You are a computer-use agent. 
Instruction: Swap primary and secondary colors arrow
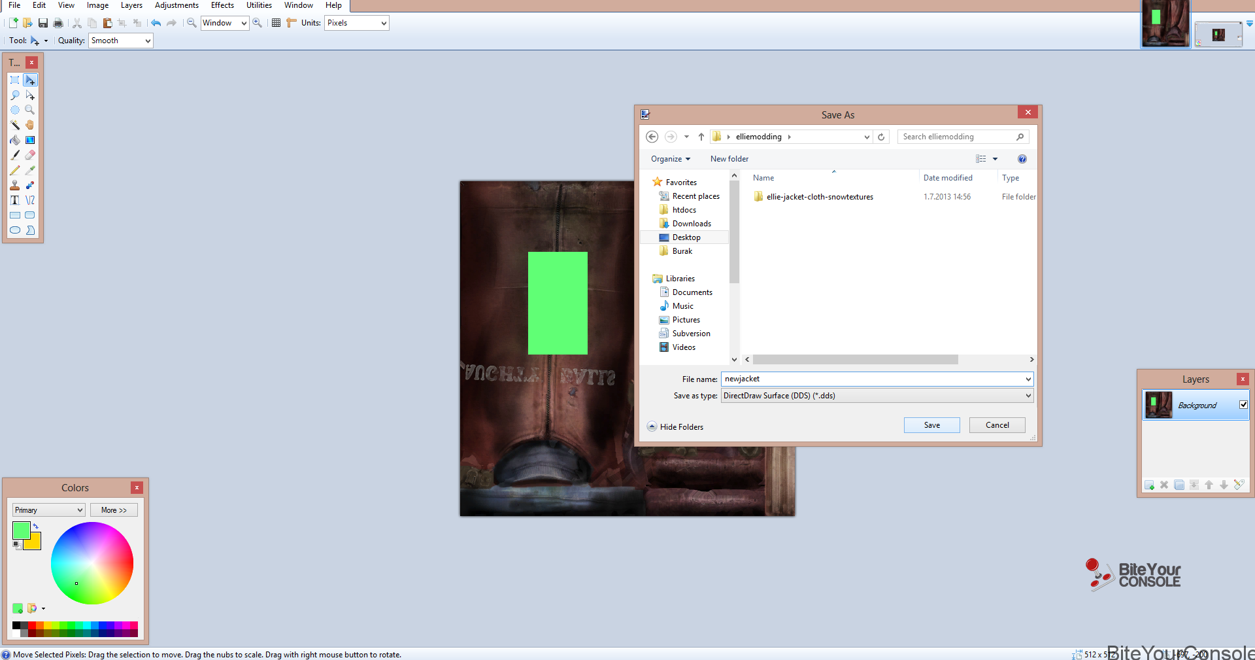tap(36, 526)
